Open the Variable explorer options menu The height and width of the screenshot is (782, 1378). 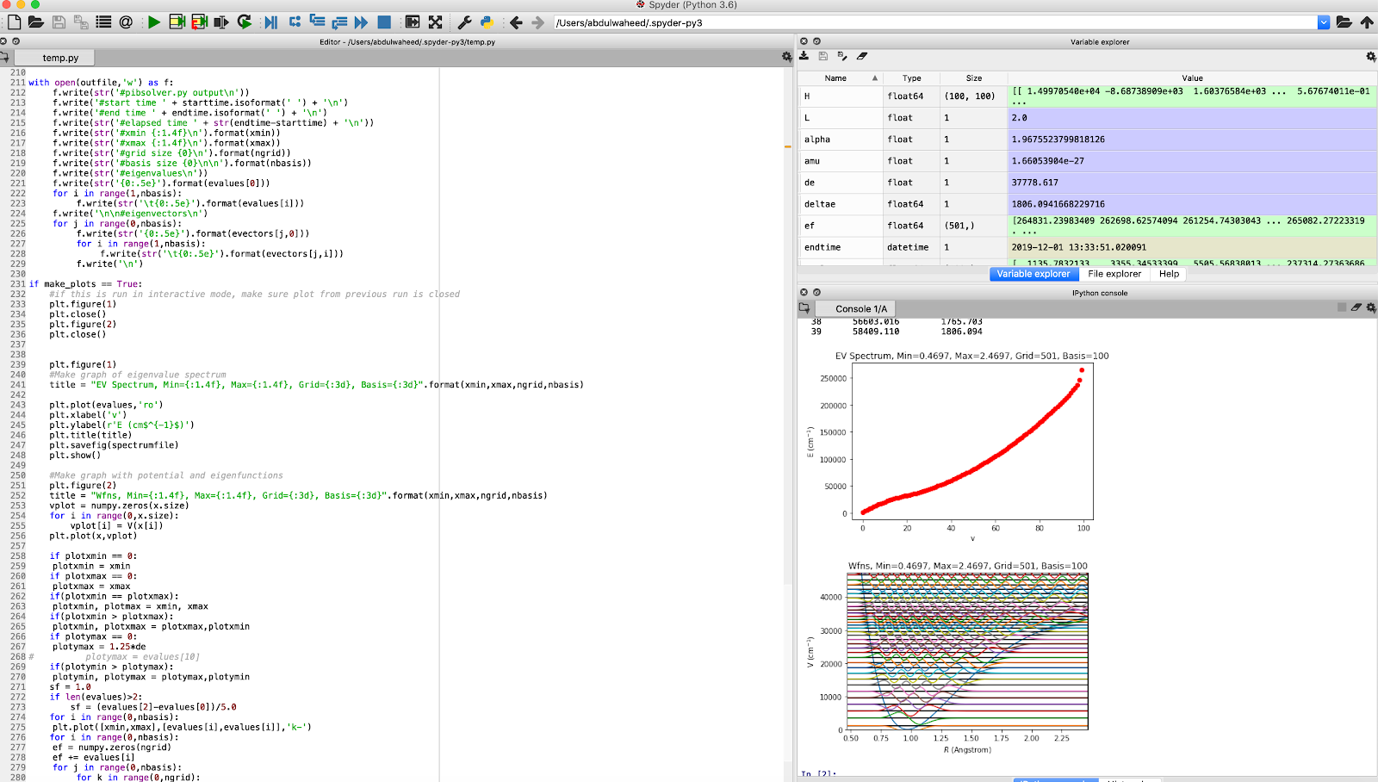[1369, 55]
